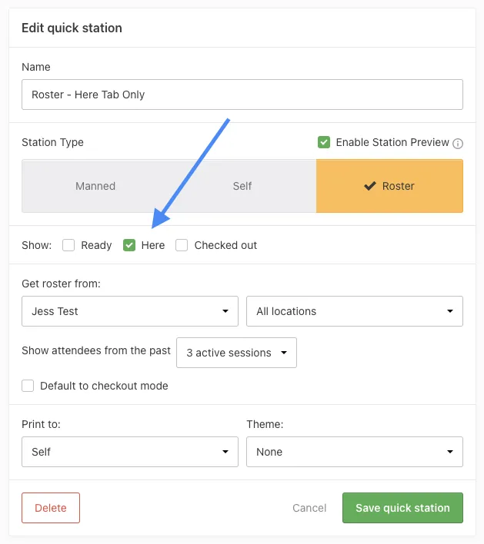Click the red Delete button

pyautogui.click(x=51, y=508)
